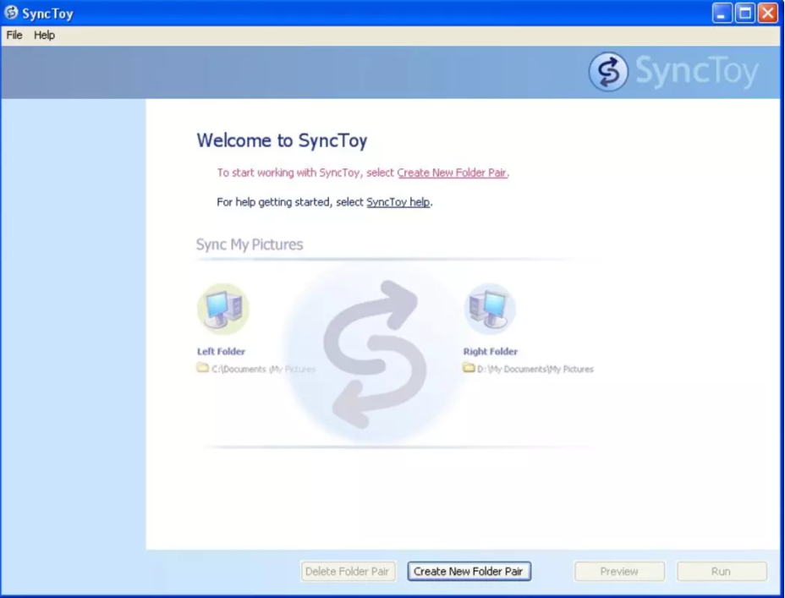Click the Delete Folder Pair button
This screenshot has height=598, width=785.
348,571
